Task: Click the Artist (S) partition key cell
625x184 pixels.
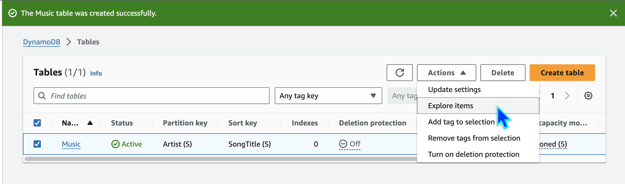Action: pyautogui.click(x=177, y=144)
